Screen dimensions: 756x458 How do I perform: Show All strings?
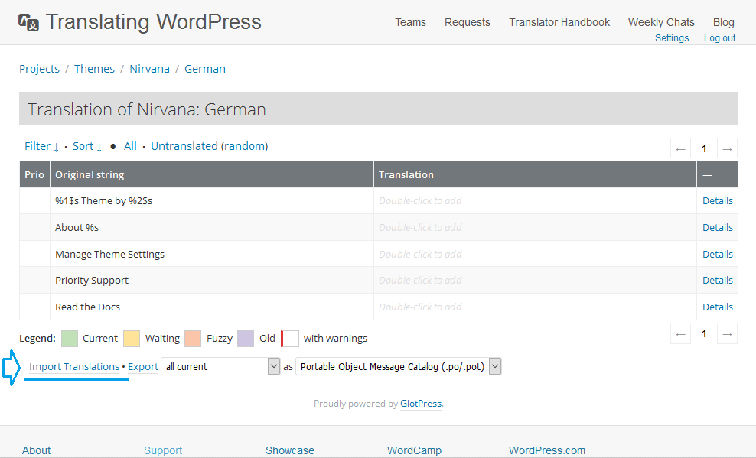130,146
